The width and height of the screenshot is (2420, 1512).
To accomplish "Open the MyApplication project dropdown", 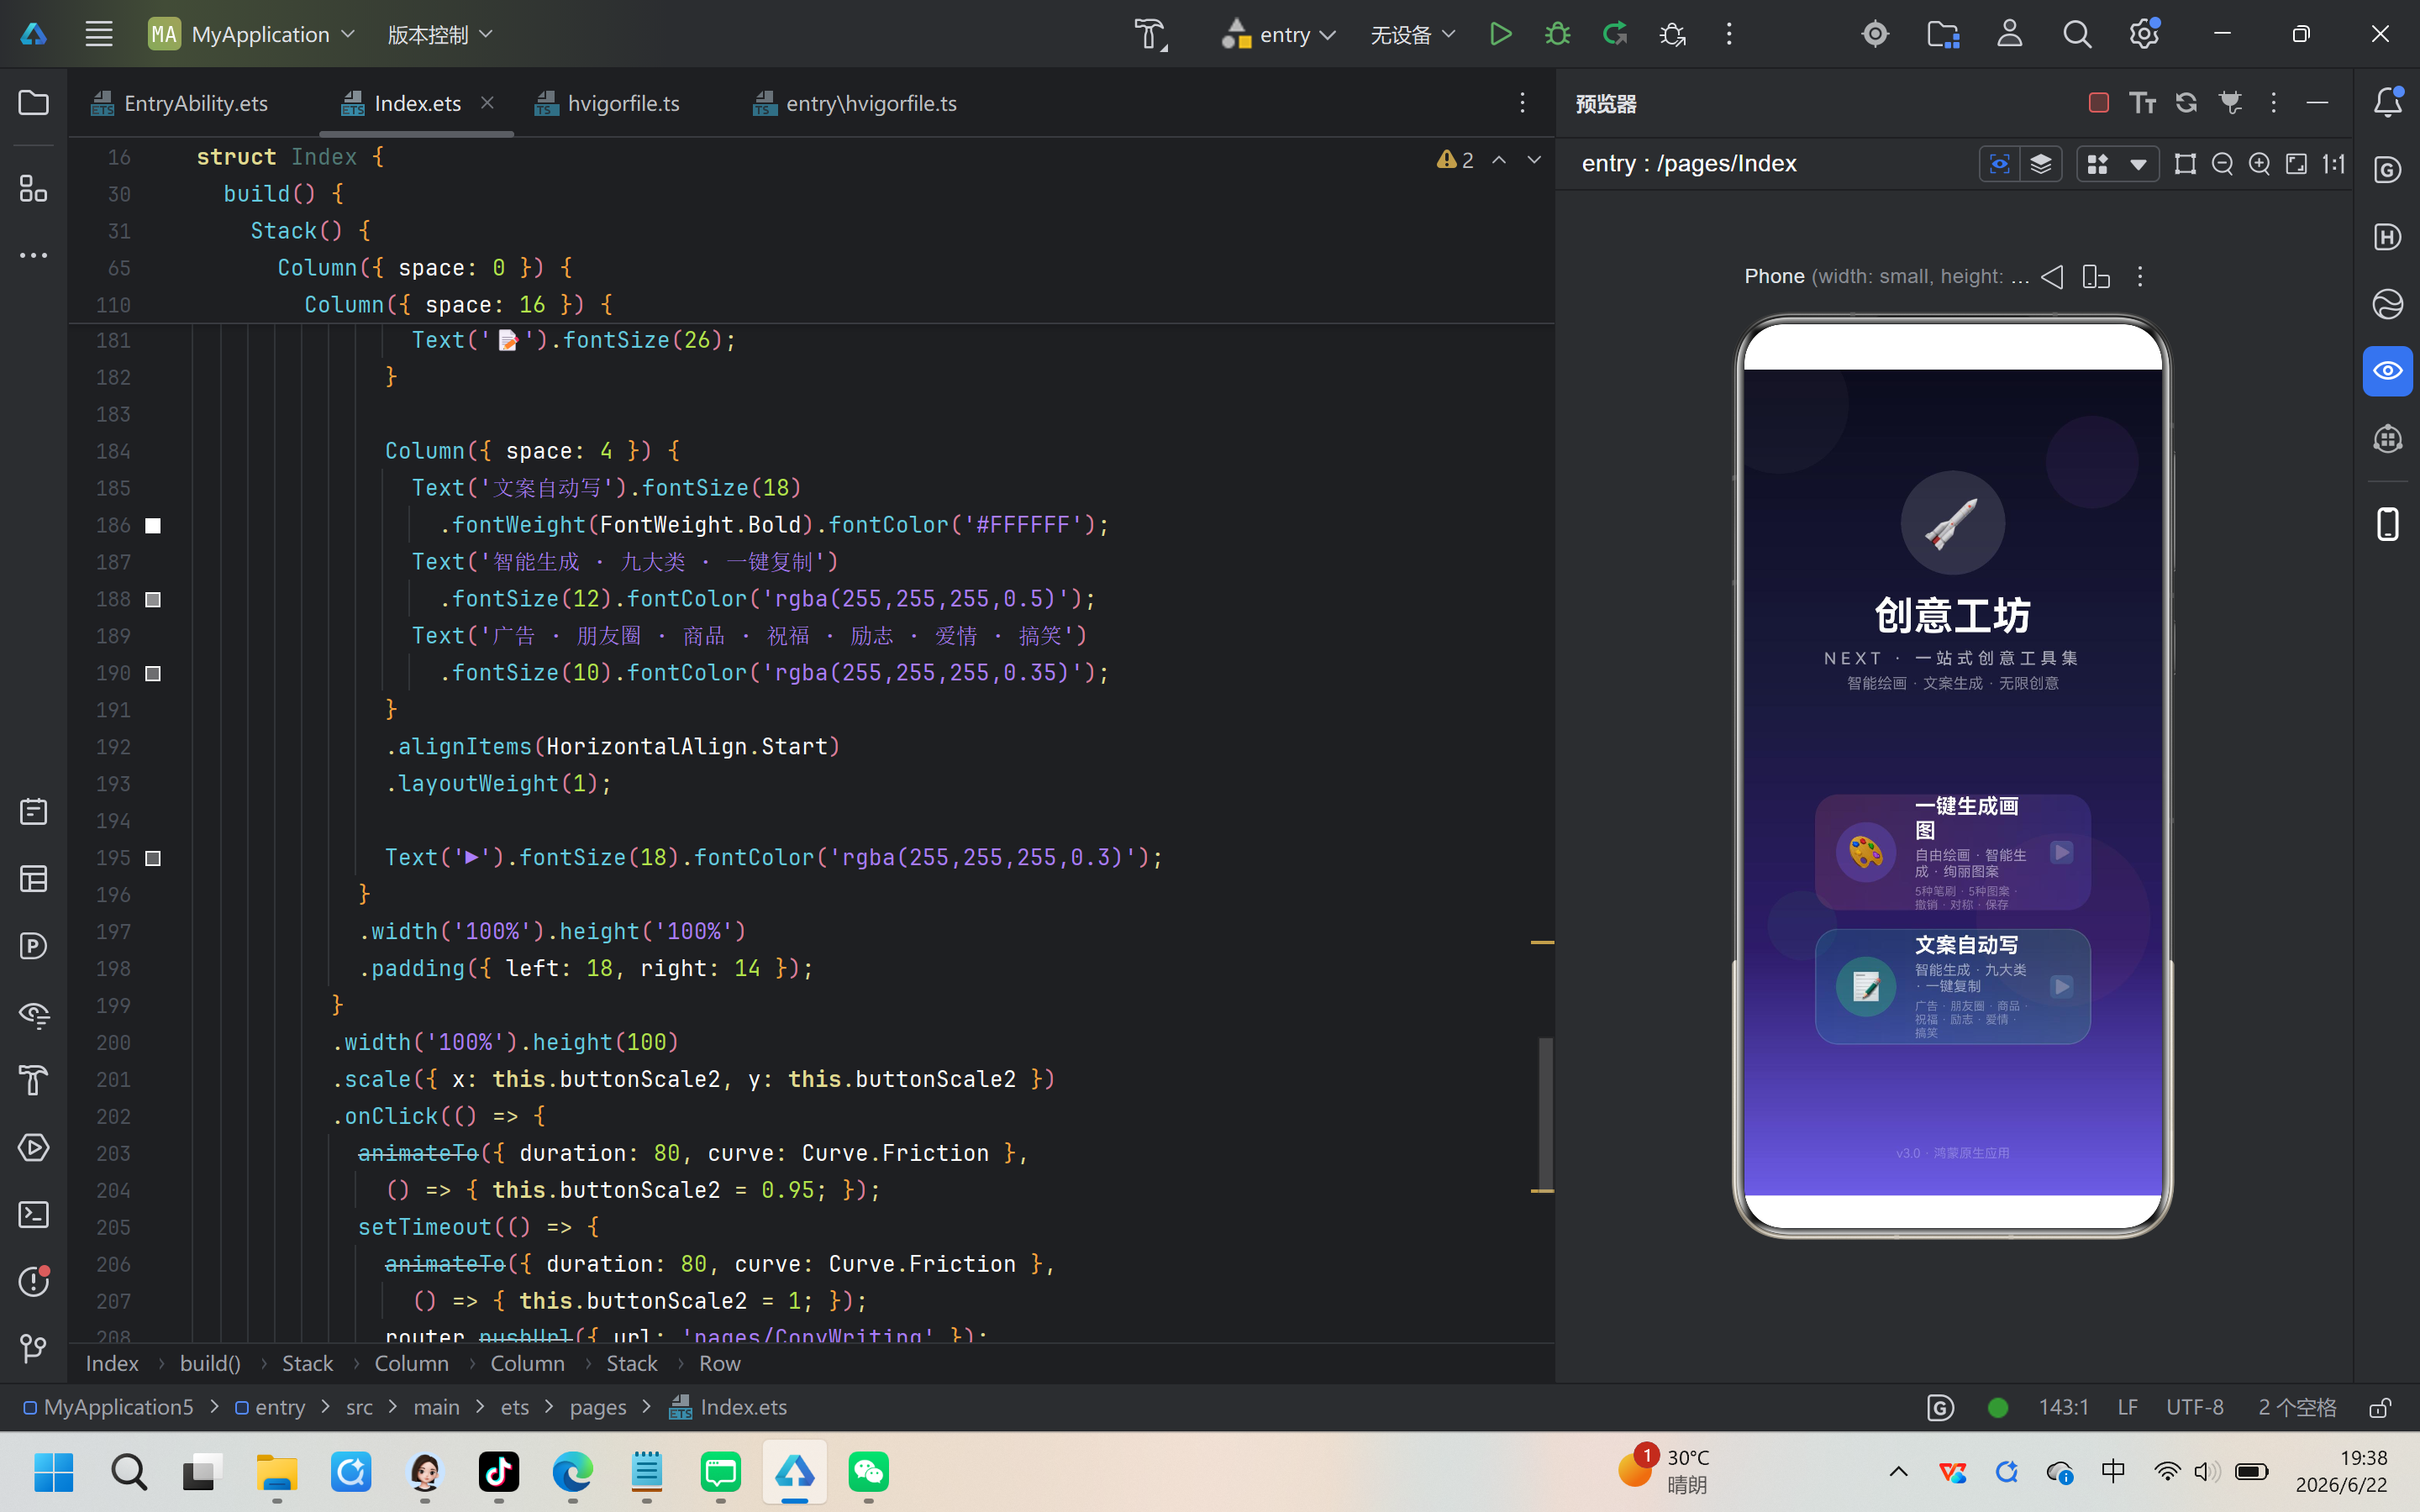I will pyautogui.click(x=252, y=34).
